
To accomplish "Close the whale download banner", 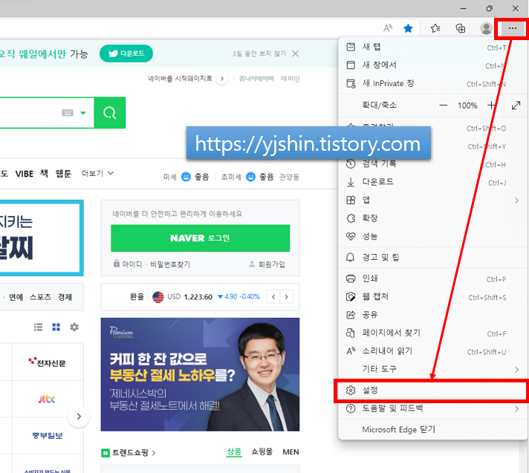I will 295,53.
